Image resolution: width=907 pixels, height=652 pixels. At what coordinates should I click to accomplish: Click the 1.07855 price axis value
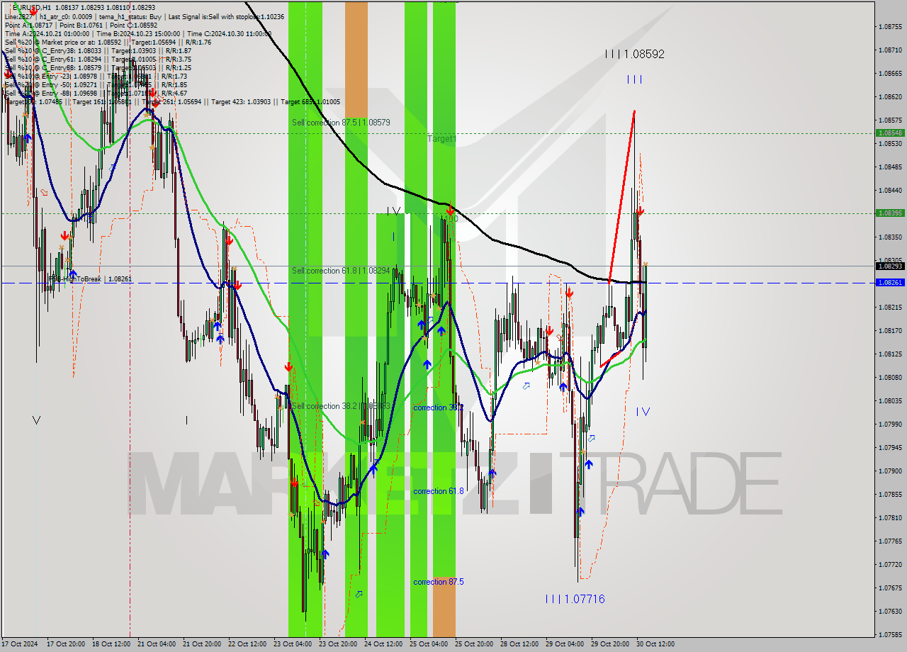890,495
